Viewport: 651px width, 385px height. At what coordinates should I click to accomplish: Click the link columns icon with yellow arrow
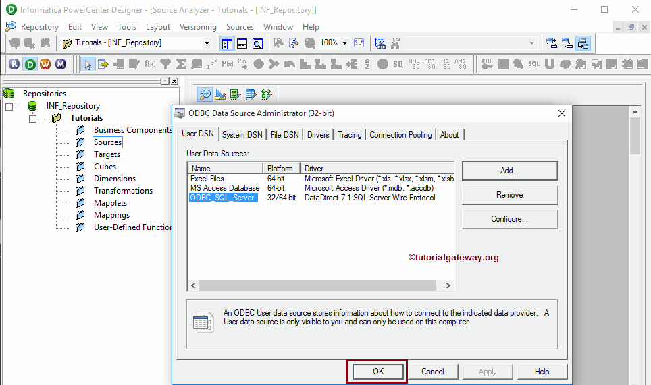[x=103, y=64]
